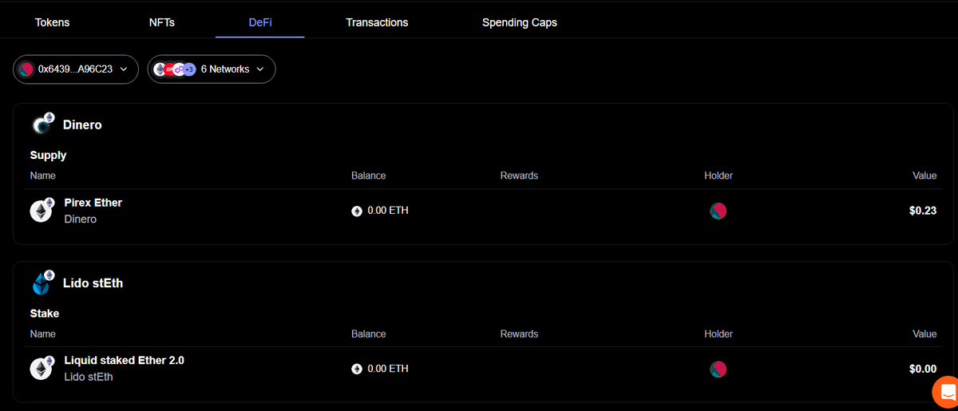The height and width of the screenshot is (411, 958).
Task: Click the $0.23 value
Action: click(922, 211)
